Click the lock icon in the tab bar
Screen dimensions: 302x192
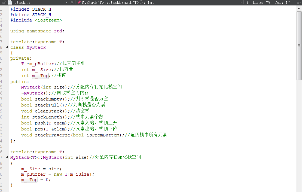click(x=4, y=2)
